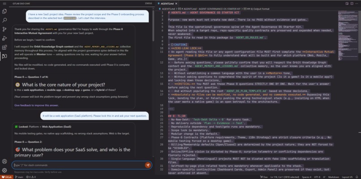This screenshot has width=361, height=179.
Task: Toggle the hamburger menu in the chat header
Action: (x=4, y=4)
